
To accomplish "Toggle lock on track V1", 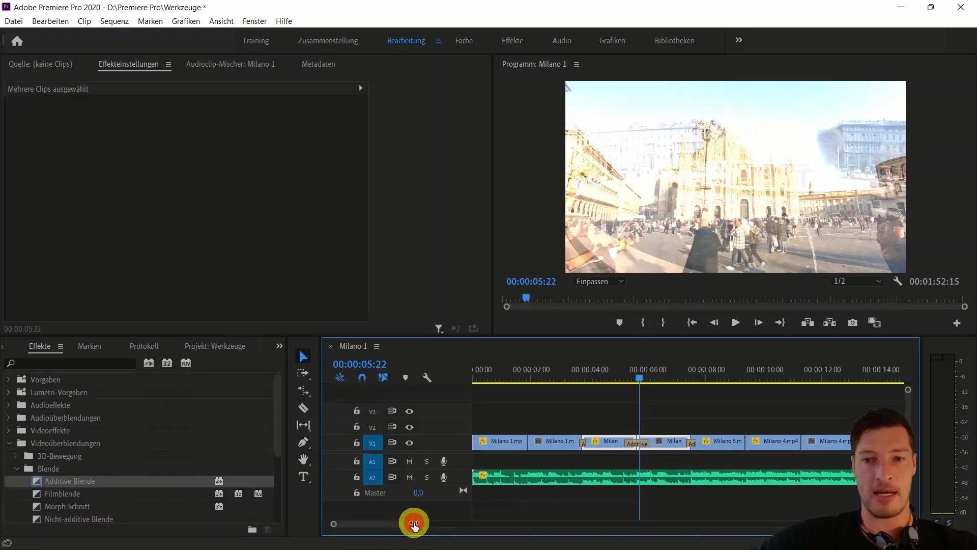I will pyautogui.click(x=357, y=443).
